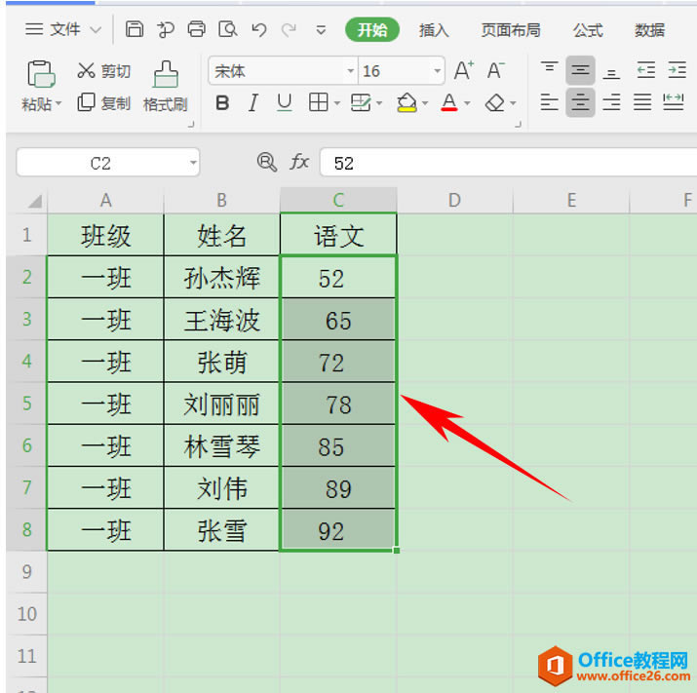Click the select-all corner triangle
Viewport: 697px width, 693px height.
[x=34, y=202]
